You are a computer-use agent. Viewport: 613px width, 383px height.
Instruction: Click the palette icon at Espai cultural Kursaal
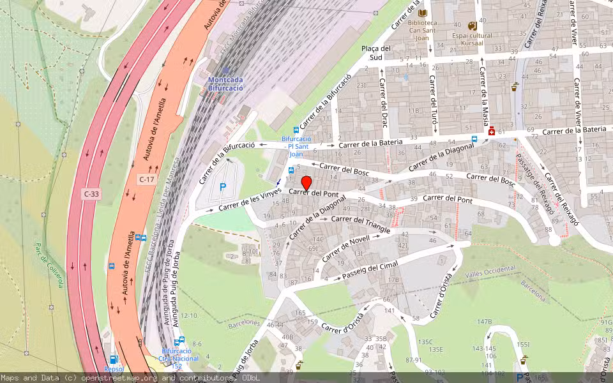pyautogui.click(x=473, y=26)
